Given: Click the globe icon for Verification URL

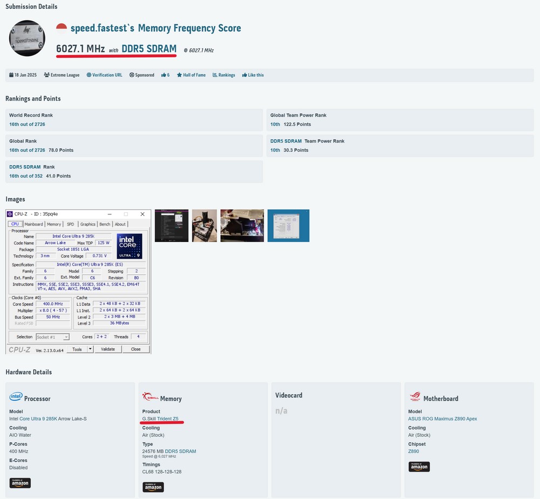Looking at the screenshot, I should point(89,75).
